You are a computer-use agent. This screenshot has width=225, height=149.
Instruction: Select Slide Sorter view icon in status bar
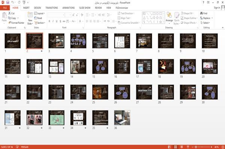175,147
